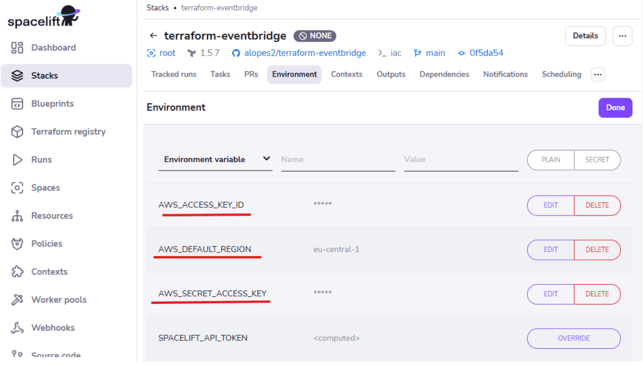Open the more options menu beside Details
The width and height of the screenshot is (643, 365).
[622, 36]
